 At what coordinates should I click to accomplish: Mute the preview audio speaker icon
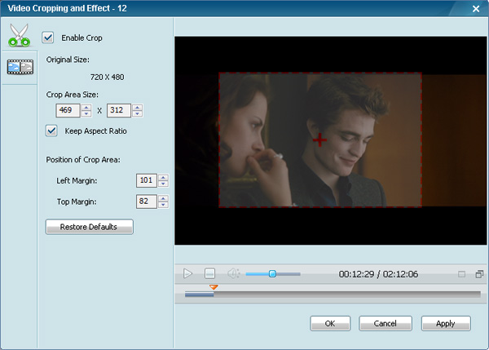pos(233,274)
